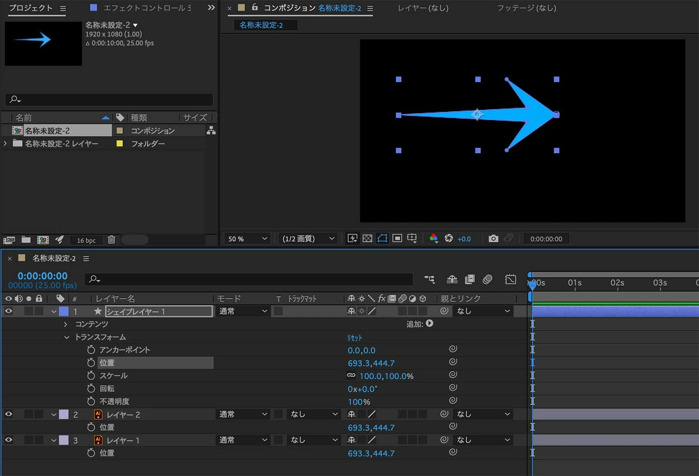This screenshot has height=476, width=699.
Task: Create a new composition from Project panel
Action: [43, 240]
